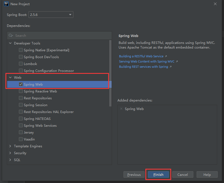The width and height of the screenshot is (224, 183).
Task: Check Spring Configuration Processor
Action: click(x=21, y=71)
